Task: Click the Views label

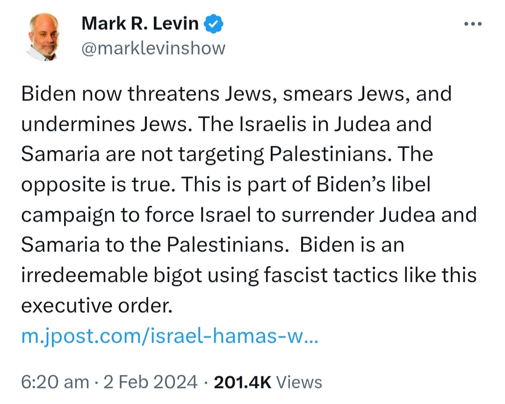Action: pyautogui.click(x=299, y=382)
